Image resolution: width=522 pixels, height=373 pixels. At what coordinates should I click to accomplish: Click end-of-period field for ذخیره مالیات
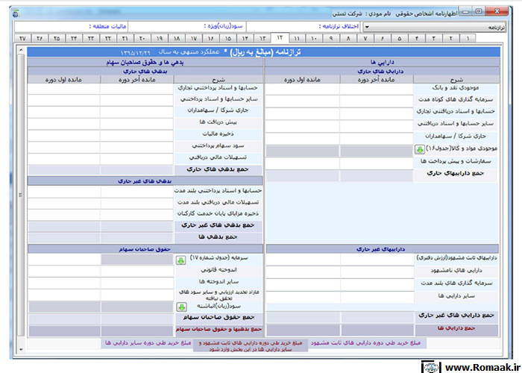pos(136,136)
